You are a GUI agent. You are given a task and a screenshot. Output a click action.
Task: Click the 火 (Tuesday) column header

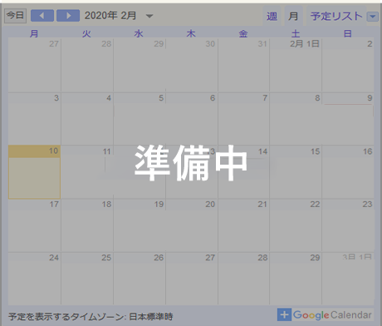coord(86,33)
